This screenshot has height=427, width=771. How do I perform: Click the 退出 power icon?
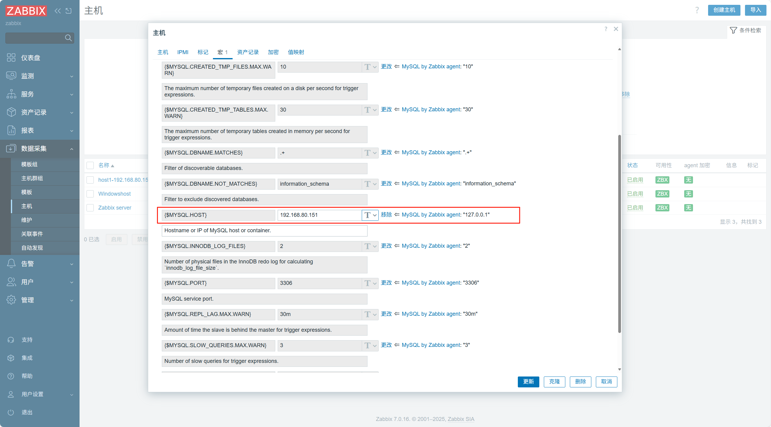point(11,412)
